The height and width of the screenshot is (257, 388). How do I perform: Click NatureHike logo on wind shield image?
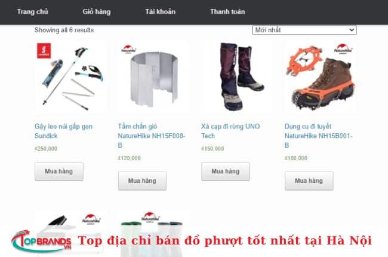[128, 49]
